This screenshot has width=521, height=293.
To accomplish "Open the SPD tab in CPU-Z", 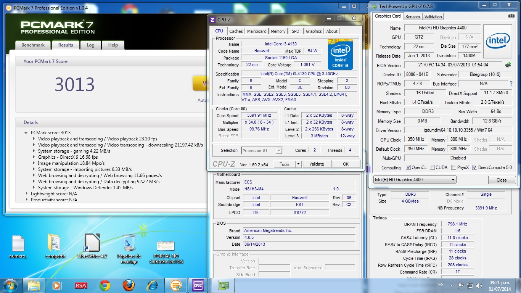I will (296, 31).
